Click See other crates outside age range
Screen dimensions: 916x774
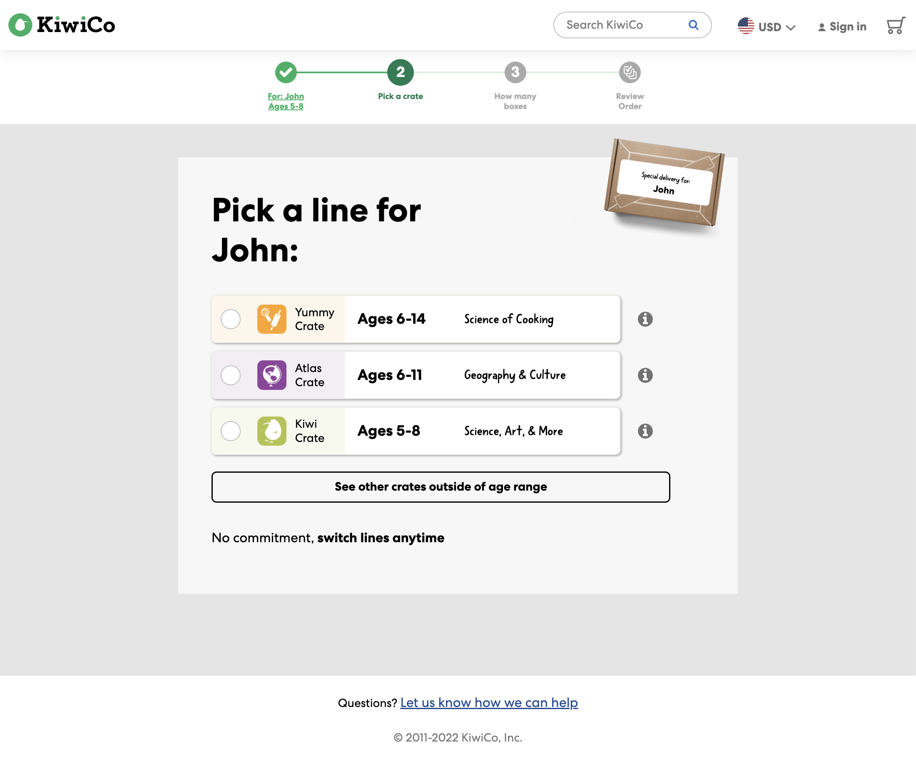tap(440, 487)
